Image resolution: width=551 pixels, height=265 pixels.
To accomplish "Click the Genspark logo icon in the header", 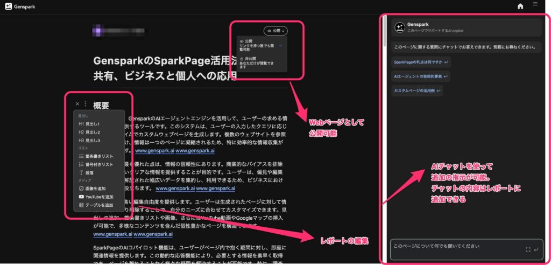I will click(9, 6).
